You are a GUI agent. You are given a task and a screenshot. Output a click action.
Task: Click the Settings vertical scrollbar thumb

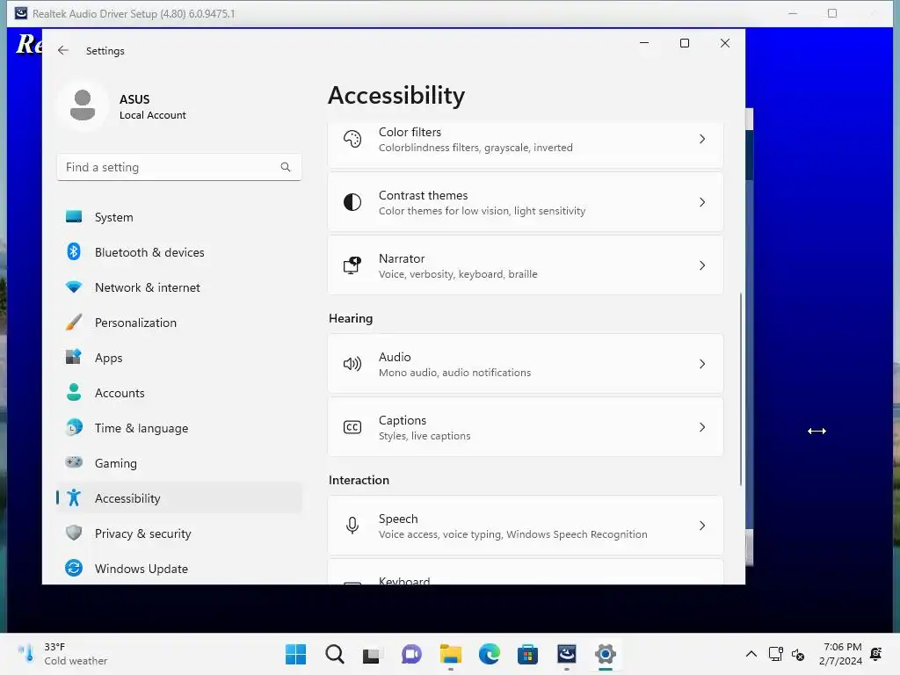(740, 389)
